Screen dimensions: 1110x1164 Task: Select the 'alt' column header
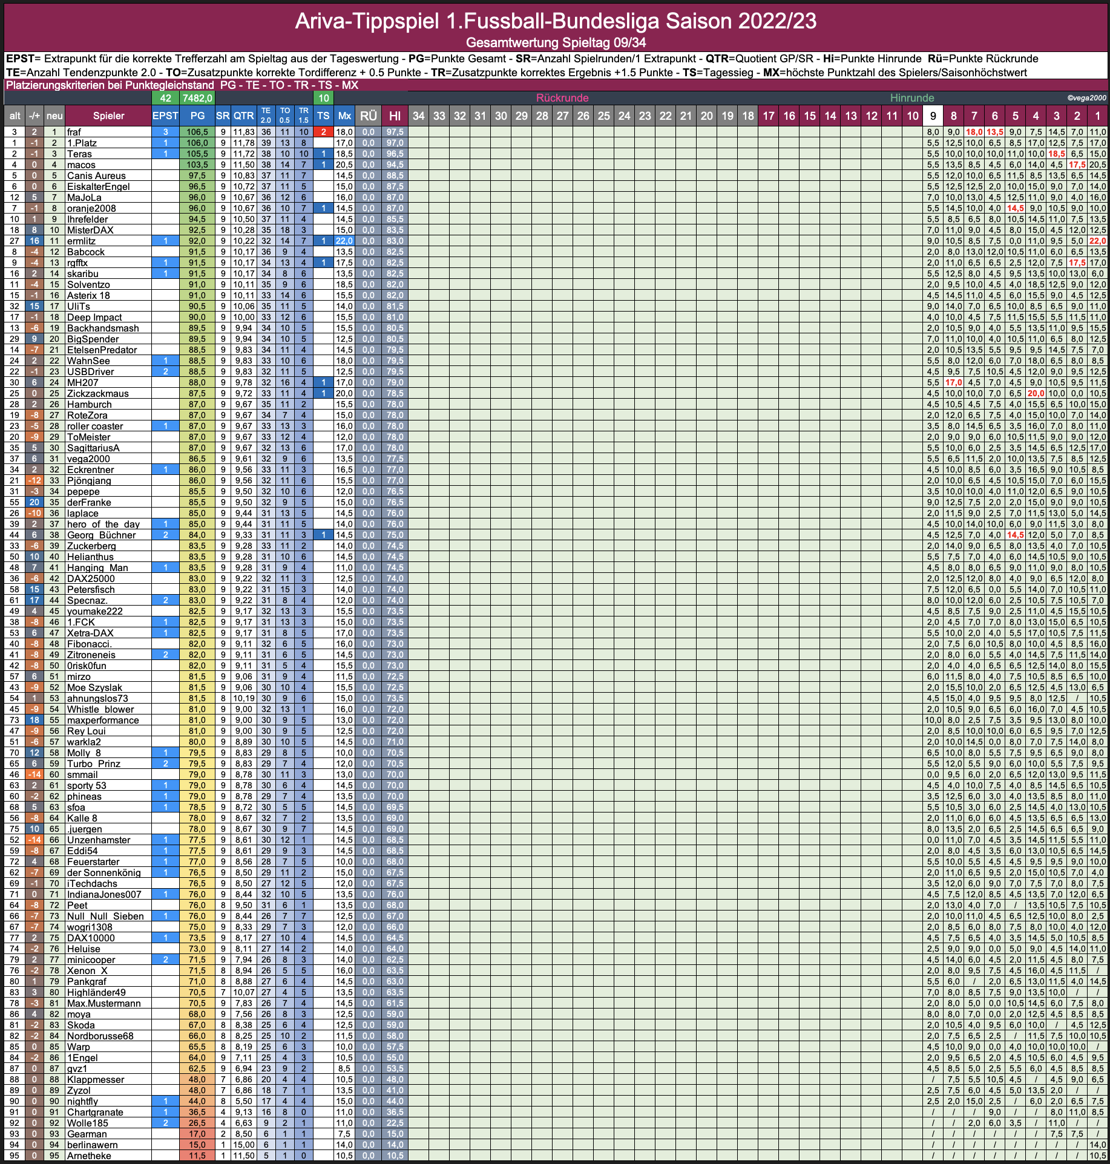tap(15, 116)
